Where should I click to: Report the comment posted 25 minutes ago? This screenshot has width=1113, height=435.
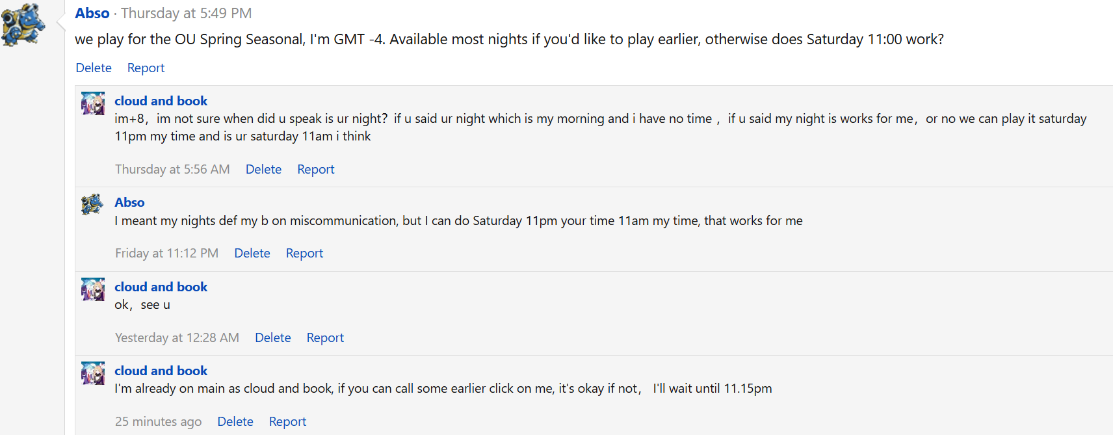tap(287, 421)
